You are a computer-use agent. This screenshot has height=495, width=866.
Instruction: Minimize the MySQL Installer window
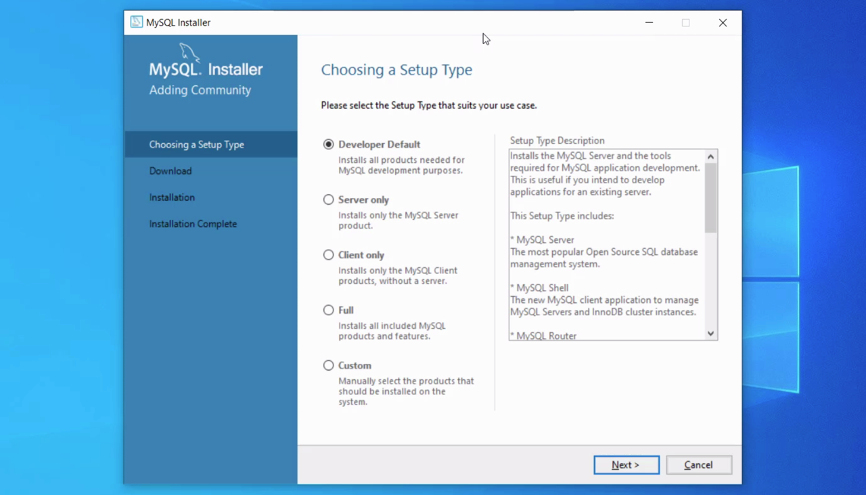click(649, 22)
